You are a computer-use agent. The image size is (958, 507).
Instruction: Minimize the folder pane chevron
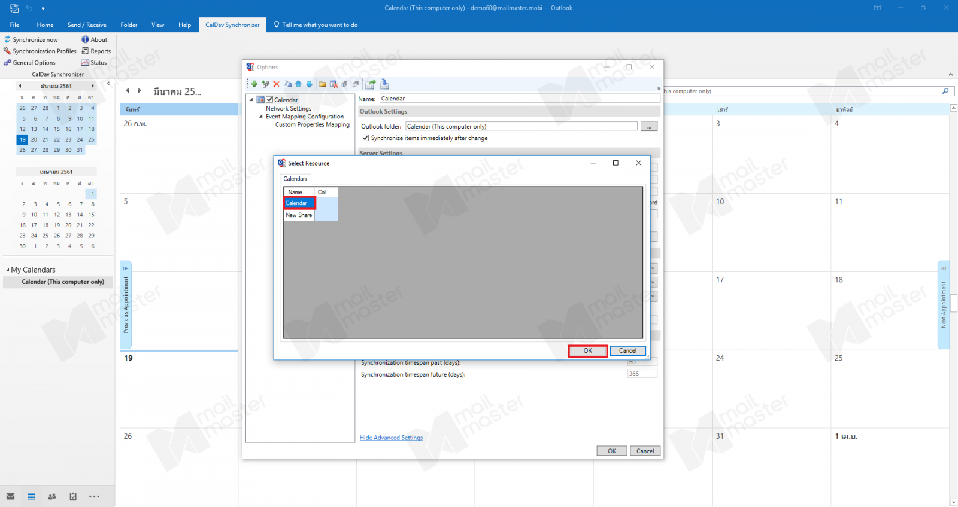[108, 84]
